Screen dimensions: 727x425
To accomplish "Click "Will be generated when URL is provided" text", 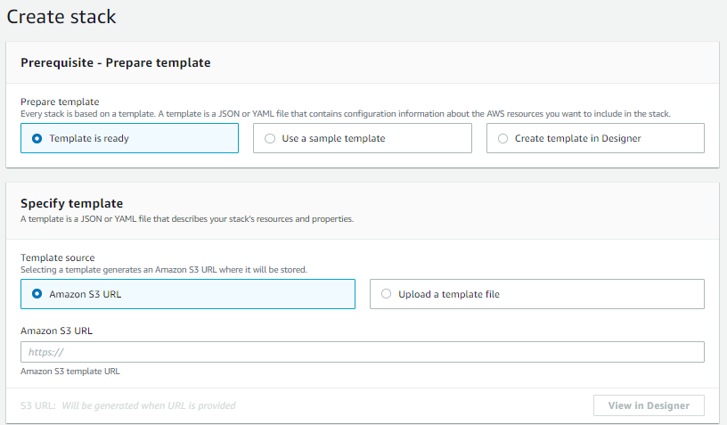I will [149, 405].
